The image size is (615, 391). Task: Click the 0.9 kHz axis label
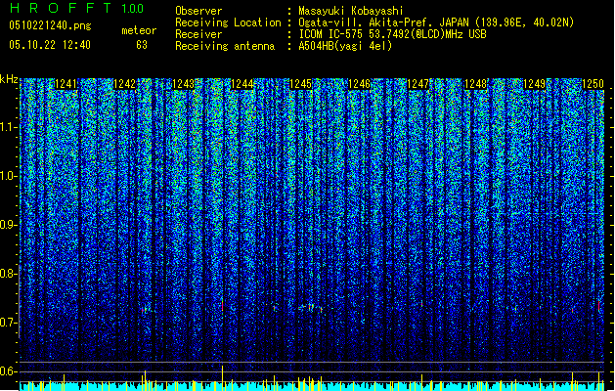click(x=8, y=225)
